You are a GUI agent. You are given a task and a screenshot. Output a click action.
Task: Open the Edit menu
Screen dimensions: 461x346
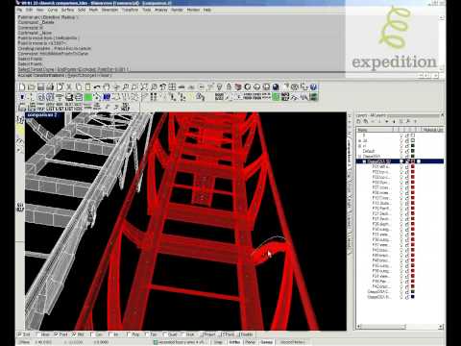pyautogui.click(x=29, y=10)
